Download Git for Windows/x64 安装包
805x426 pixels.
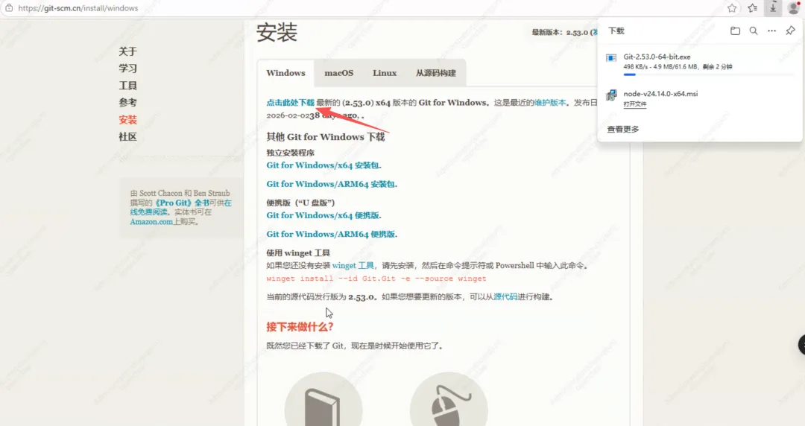(323, 165)
